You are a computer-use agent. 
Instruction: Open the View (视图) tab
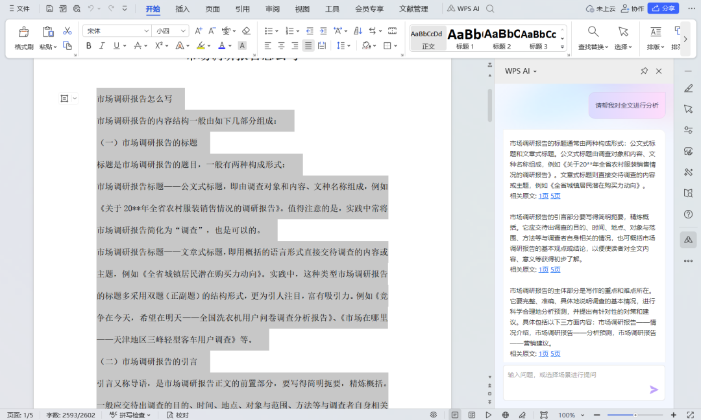[302, 8]
